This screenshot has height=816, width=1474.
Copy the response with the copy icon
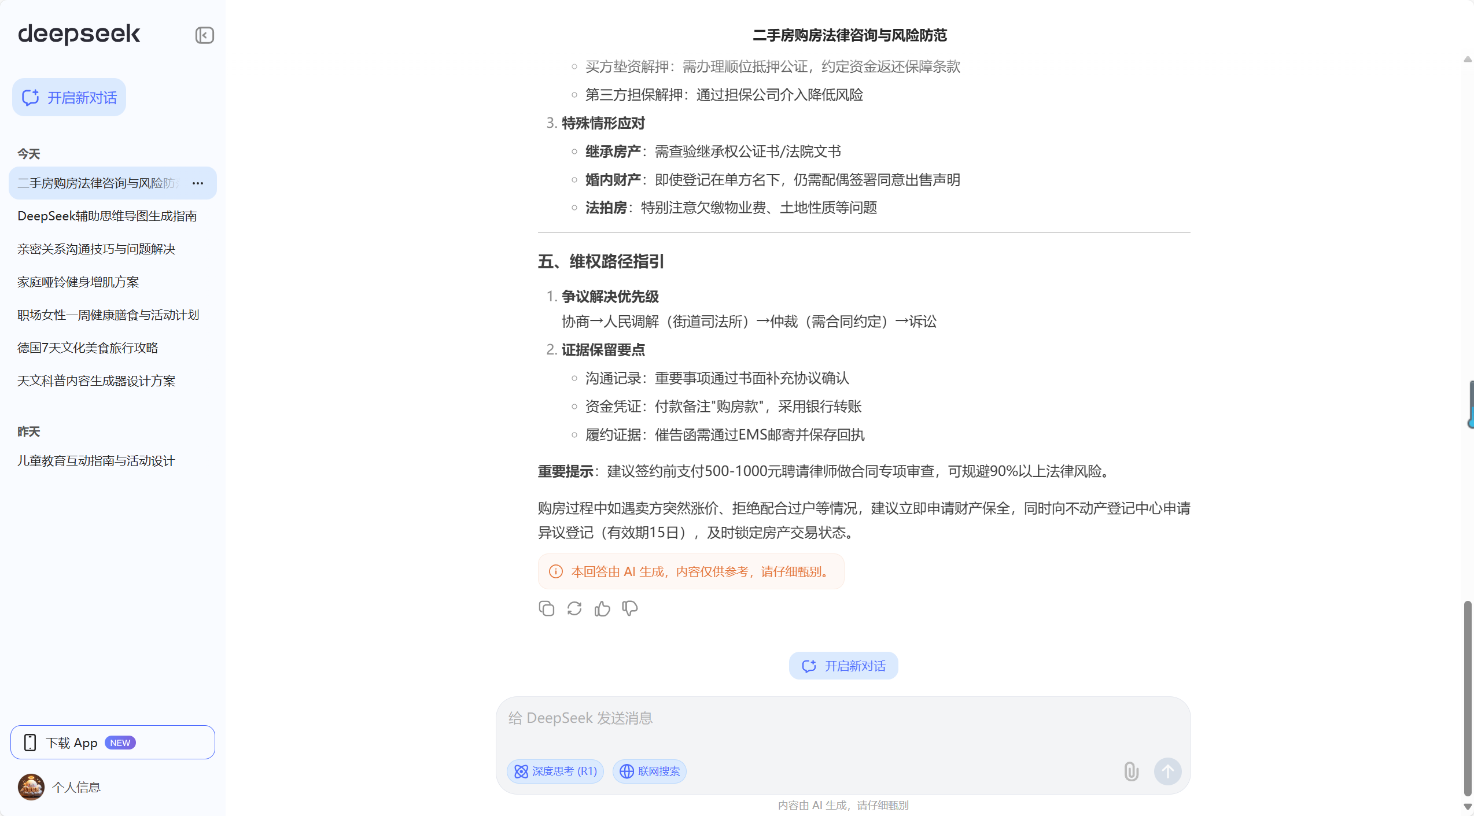tap(546, 608)
